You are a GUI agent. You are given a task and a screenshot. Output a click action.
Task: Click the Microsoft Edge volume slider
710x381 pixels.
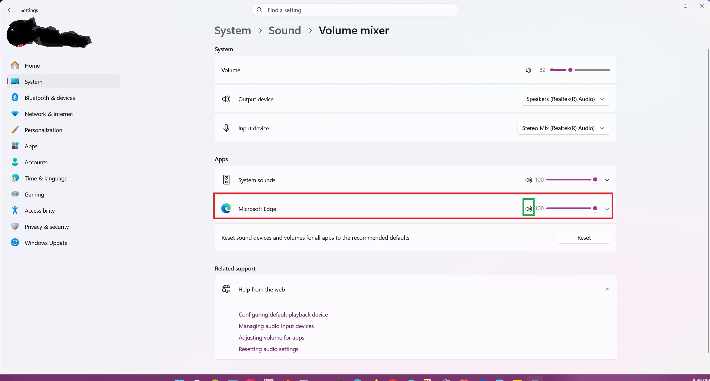[572, 208]
